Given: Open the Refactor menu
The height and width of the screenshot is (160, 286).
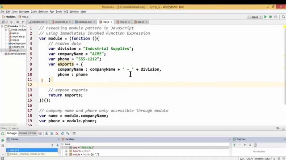Looking at the screenshot, I should coord(43,12).
